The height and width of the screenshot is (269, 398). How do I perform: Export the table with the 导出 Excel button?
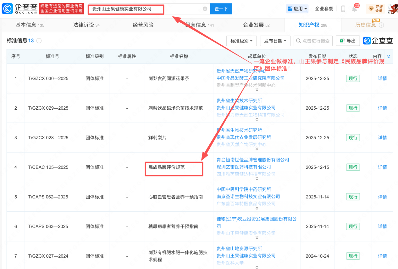point(348,41)
